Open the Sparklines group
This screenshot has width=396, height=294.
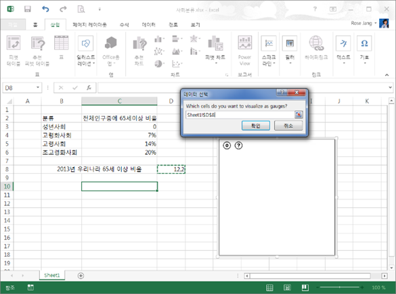[x=269, y=51]
